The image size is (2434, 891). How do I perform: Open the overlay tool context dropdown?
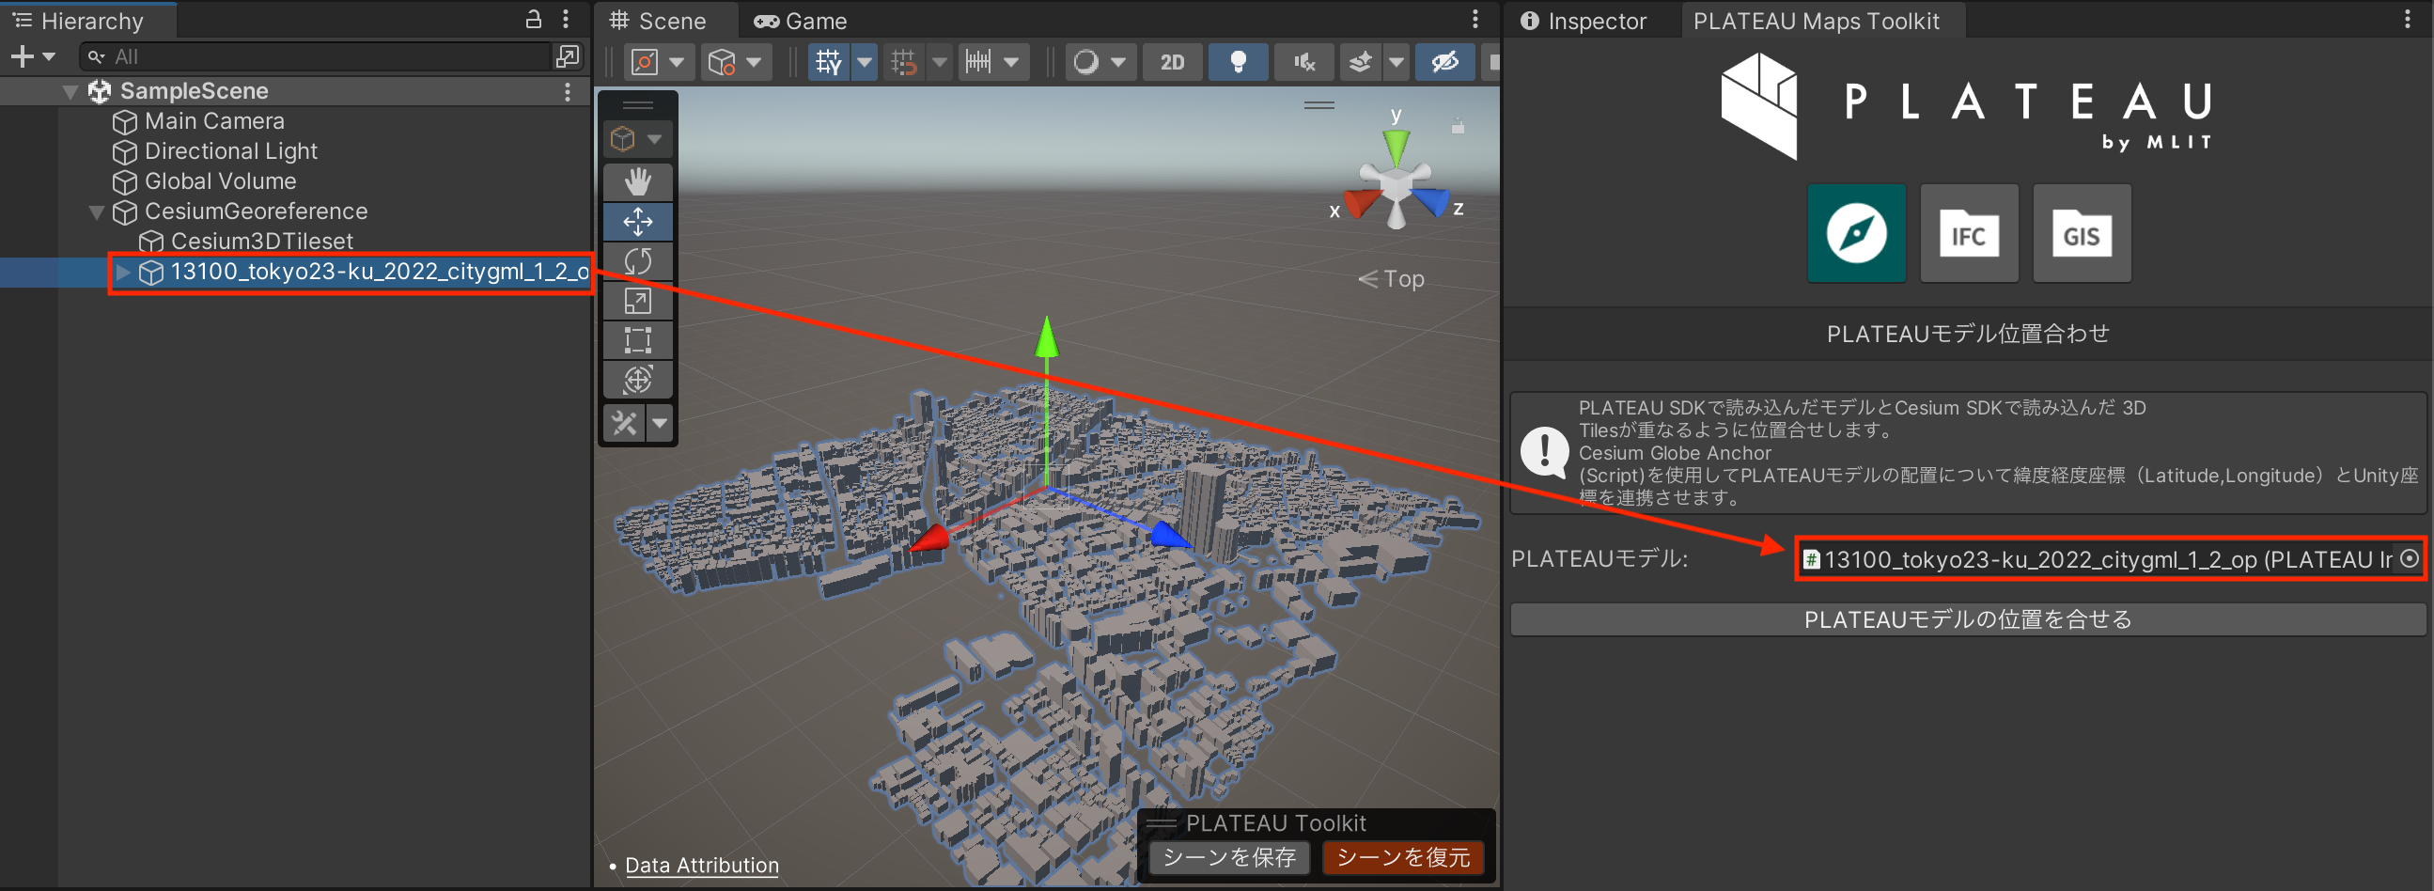(638, 139)
